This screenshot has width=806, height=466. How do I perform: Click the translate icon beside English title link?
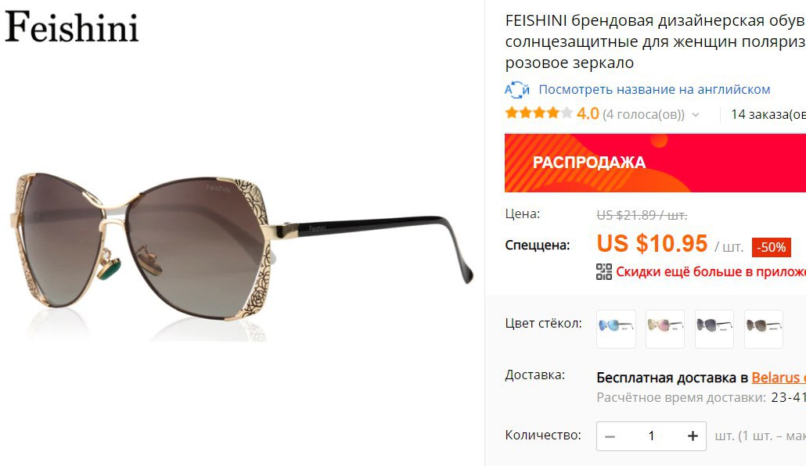[x=516, y=89]
